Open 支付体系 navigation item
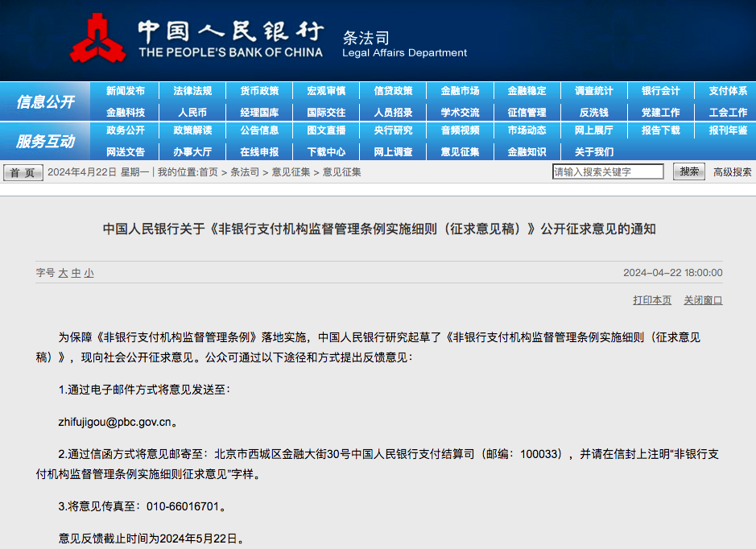Screen dimensions: 756x549 pos(728,91)
